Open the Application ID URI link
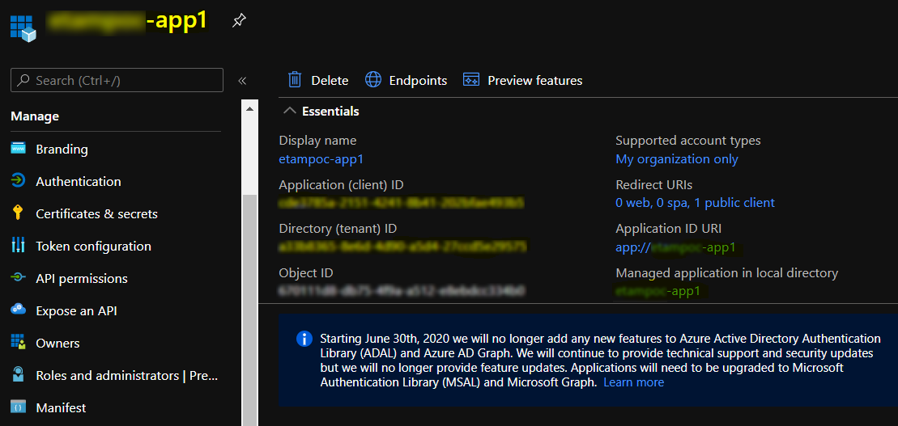The width and height of the screenshot is (898, 426). coord(676,247)
